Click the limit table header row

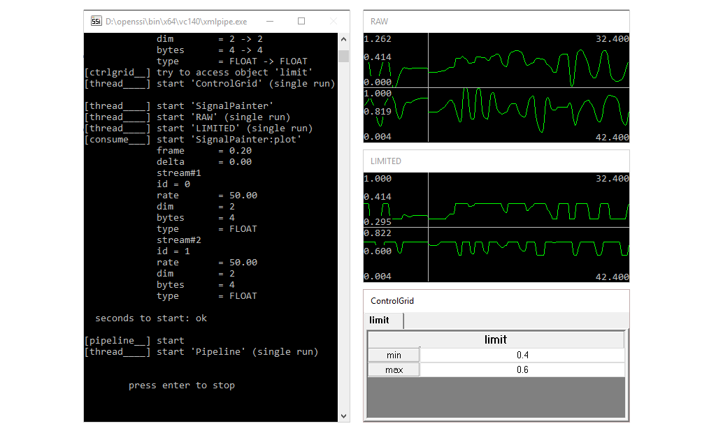(x=495, y=339)
